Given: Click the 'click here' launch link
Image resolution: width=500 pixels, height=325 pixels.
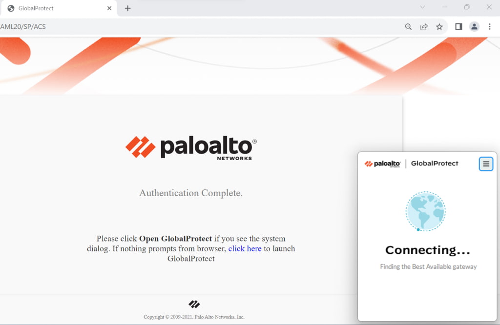Looking at the screenshot, I should coord(245,248).
